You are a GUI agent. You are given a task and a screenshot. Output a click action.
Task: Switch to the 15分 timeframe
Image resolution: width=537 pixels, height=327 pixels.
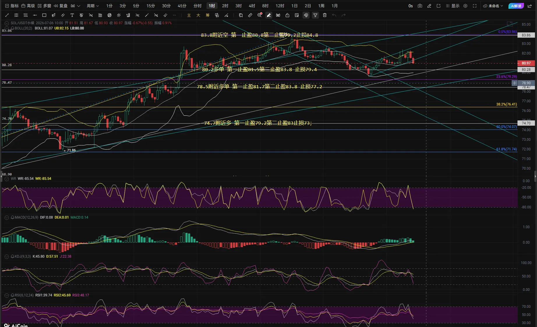[151, 6]
